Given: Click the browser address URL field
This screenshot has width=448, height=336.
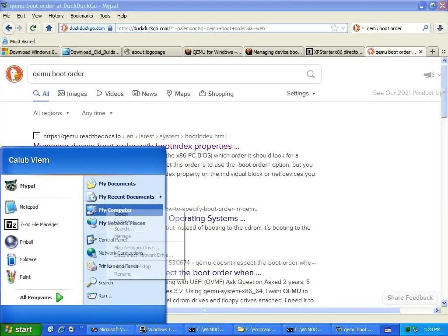Looking at the screenshot, I should tap(223, 28).
